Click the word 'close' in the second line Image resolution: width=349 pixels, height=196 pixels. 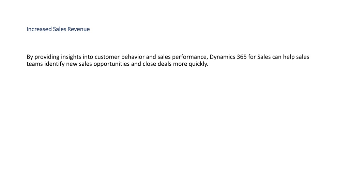pyautogui.click(x=149, y=64)
